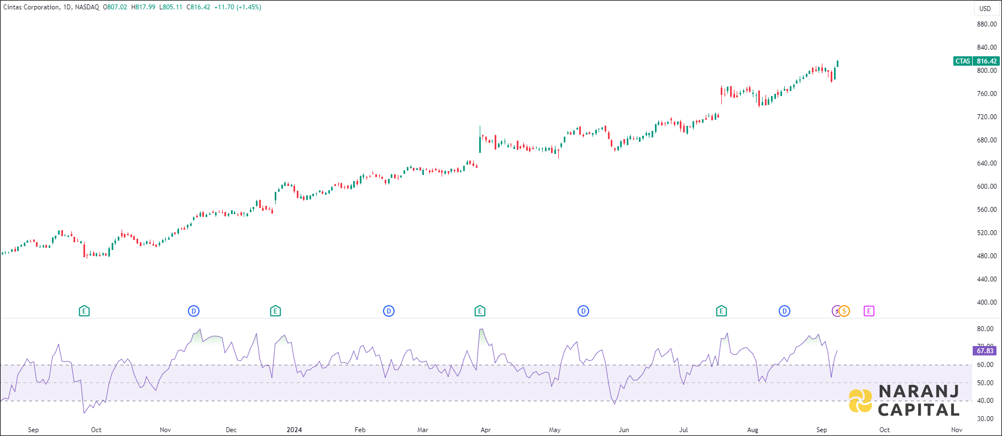
Task: Click the last green candlestick on the chart
Action: tap(837, 63)
